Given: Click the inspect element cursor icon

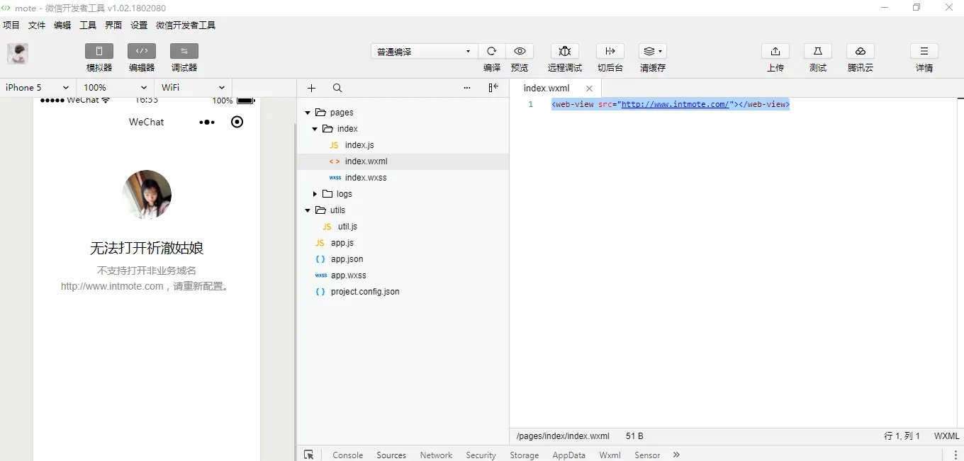Looking at the screenshot, I should 308,455.
